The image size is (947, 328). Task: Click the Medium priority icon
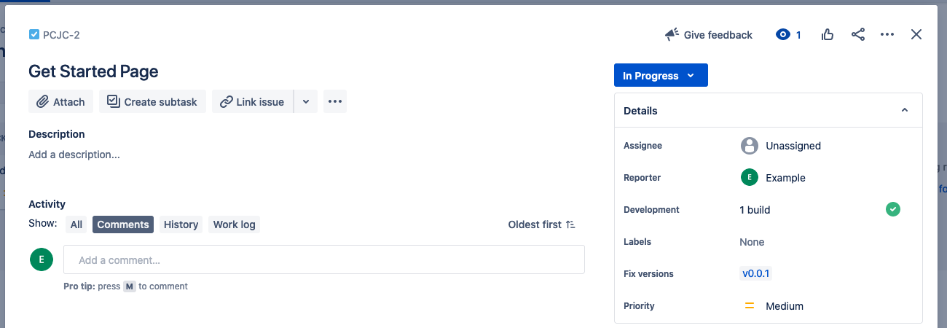tap(750, 306)
